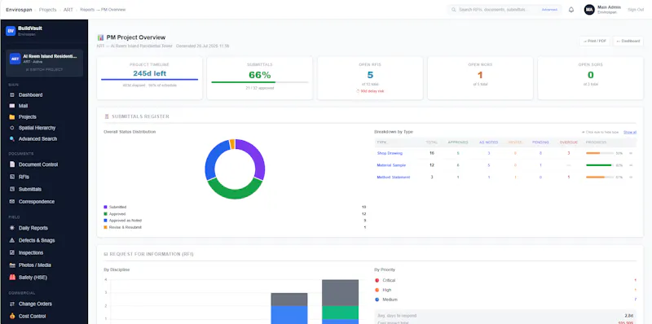Click the Photos / Media camera icon
The width and height of the screenshot is (652, 324).
point(11,265)
